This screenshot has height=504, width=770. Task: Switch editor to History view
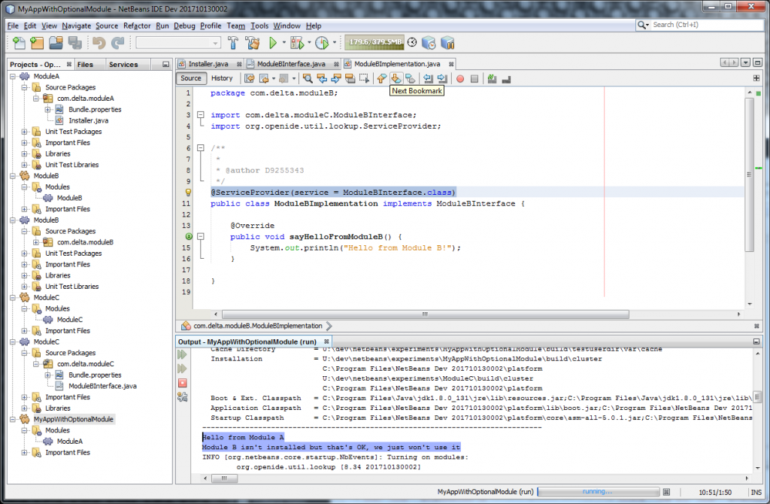coord(222,78)
